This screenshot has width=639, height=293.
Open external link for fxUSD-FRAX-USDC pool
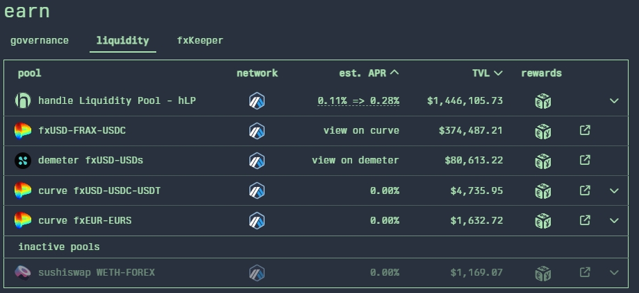pyautogui.click(x=585, y=130)
